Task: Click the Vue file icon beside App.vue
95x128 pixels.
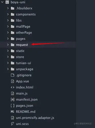Action: tap(12, 81)
